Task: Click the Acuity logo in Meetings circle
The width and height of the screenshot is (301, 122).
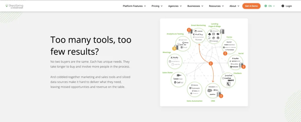Action: pos(175,57)
